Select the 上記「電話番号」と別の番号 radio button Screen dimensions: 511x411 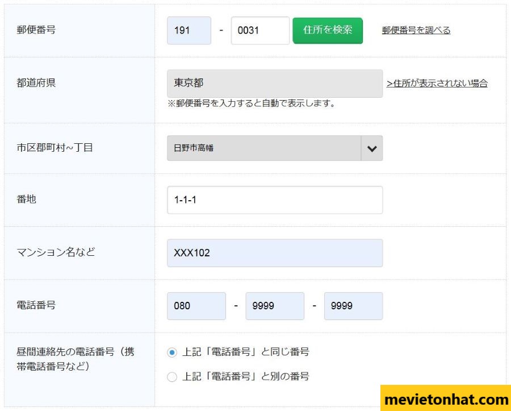pyautogui.click(x=172, y=377)
